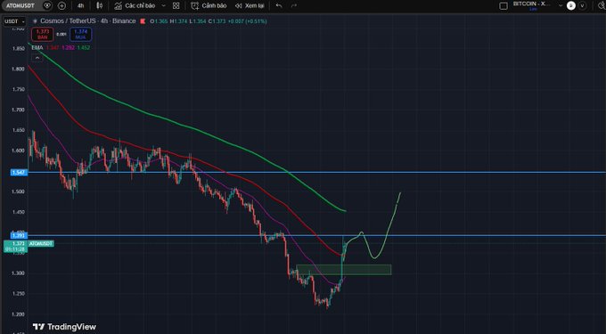This screenshot has height=334, width=606.
Task: Create an alert via Cảnh báo
Action: pyautogui.click(x=209, y=6)
